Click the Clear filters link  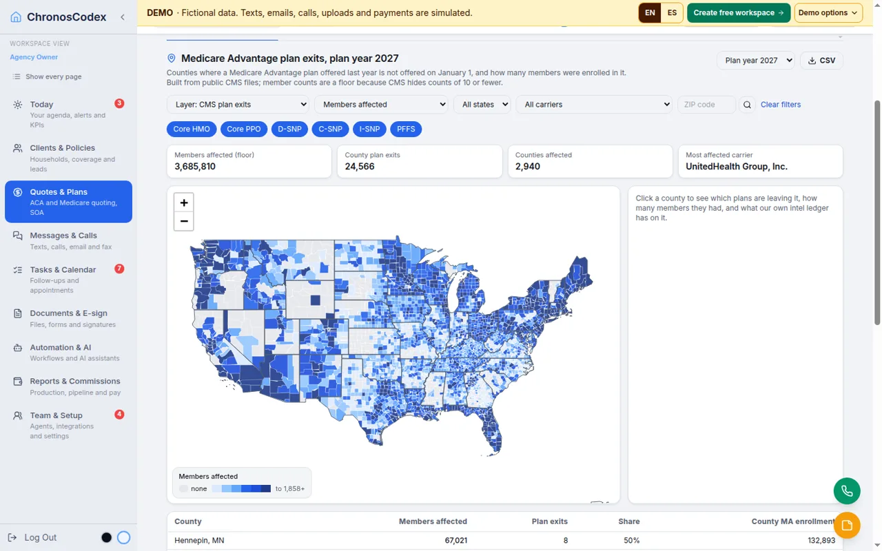(781, 105)
